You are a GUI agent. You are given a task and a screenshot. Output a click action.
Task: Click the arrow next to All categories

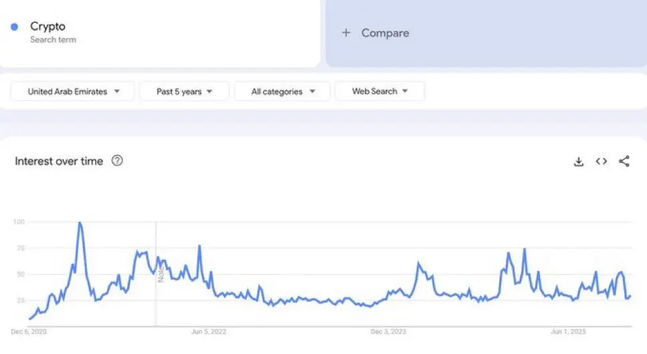(312, 92)
